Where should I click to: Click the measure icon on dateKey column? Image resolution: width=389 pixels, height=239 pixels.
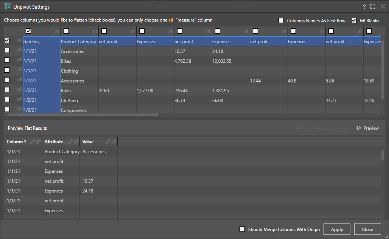(57, 31)
